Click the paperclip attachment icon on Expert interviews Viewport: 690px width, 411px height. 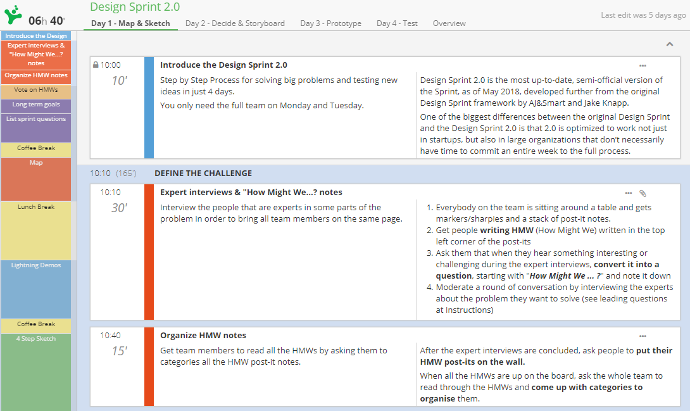coord(643,193)
